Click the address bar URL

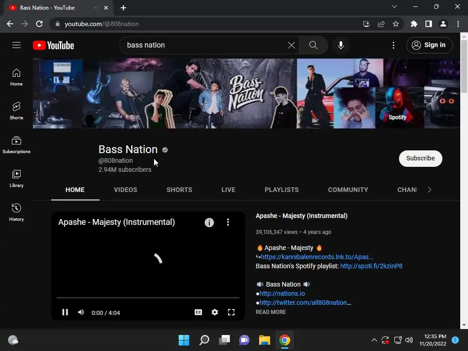pyautogui.click(x=101, y=24)
